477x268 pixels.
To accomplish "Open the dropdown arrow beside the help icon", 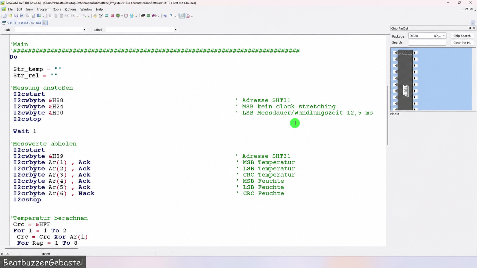I will [x=175, y=17].
